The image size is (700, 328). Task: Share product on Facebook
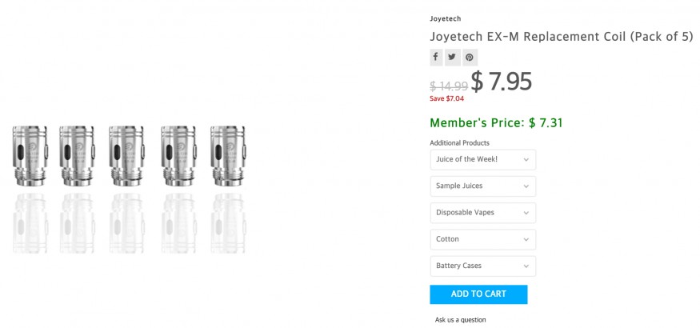436,57
